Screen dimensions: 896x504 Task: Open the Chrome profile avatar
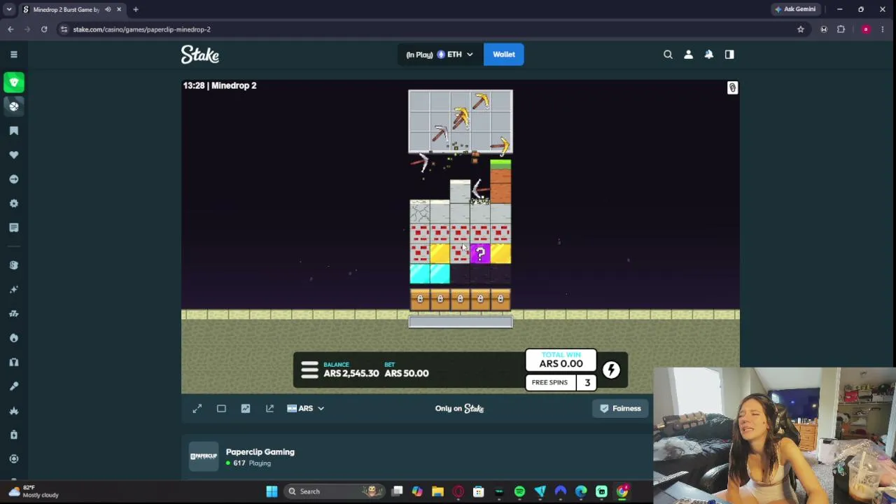click(866, 29)
